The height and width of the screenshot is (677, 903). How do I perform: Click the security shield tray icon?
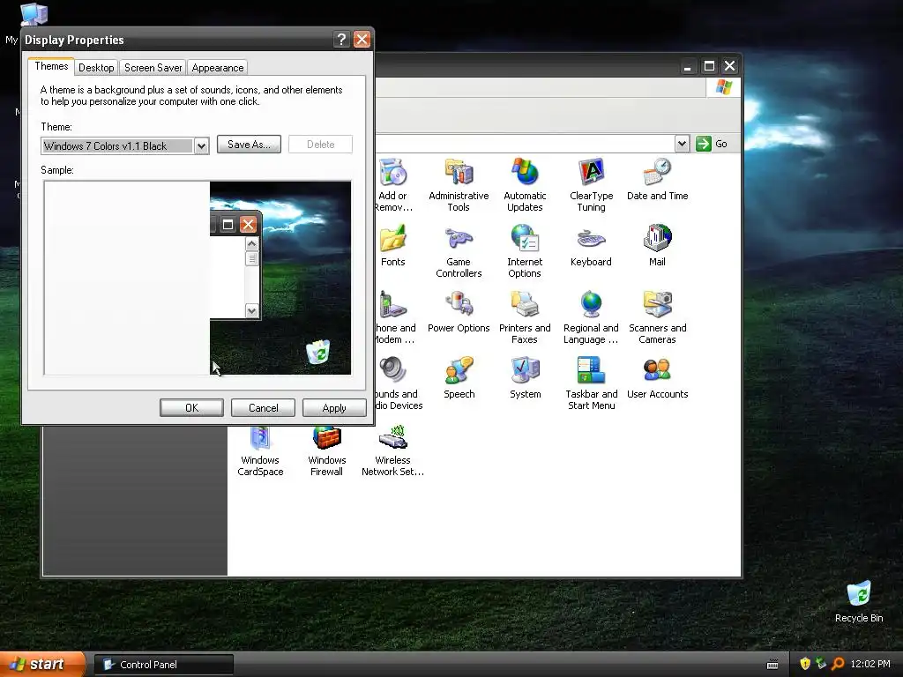tap(805, 664)
